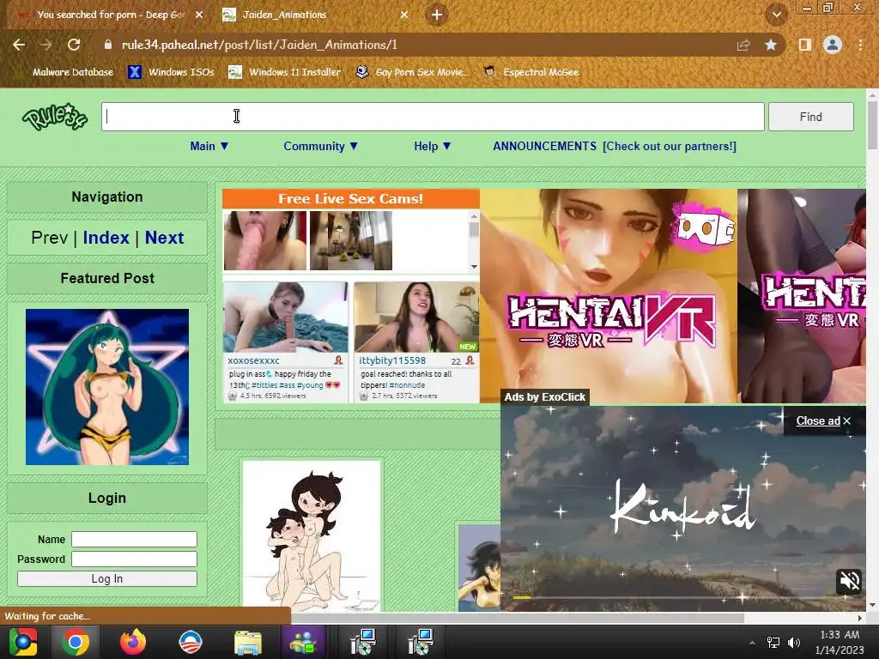Image resolution: width=879 pixels, height=659 pixels.
Task: Expand the Help dropdown menu
Action: click(x=433, y=146)
